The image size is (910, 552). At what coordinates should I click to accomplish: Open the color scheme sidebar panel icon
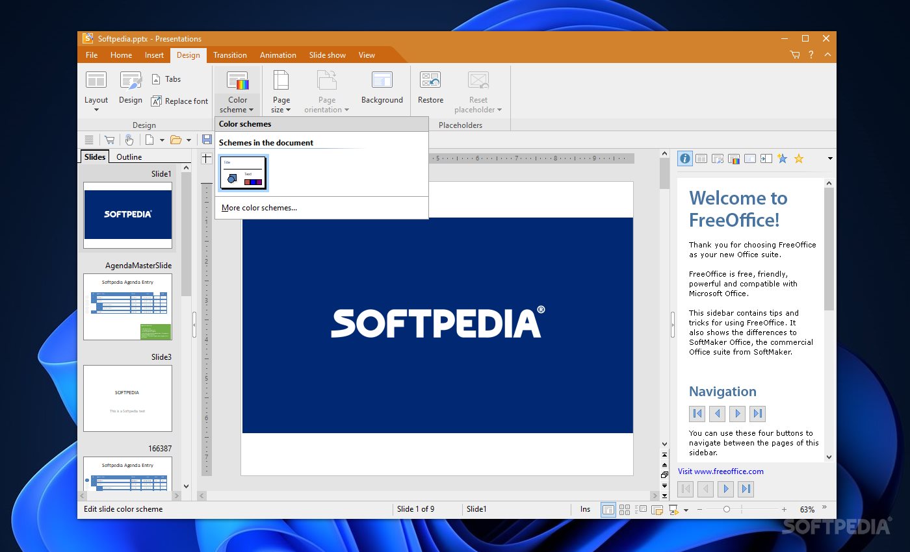[734, 158]
